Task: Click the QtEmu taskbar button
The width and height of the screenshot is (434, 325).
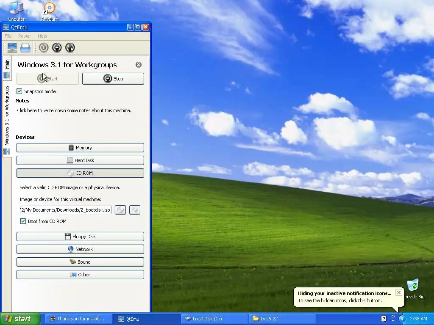Action: click(x=146, y=319)
